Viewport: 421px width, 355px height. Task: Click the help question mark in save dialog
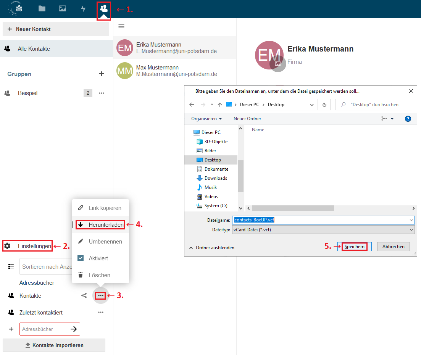(408, 119)
